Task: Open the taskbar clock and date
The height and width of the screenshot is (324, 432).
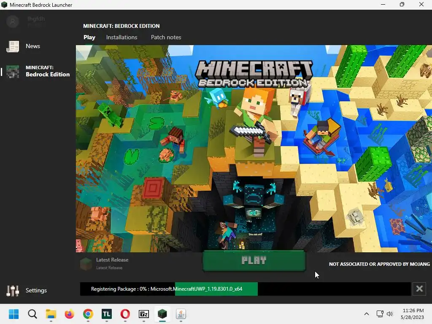Action: [x=412, y=314]
